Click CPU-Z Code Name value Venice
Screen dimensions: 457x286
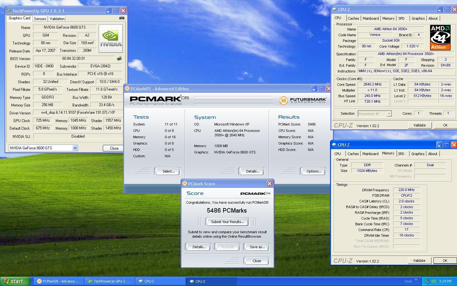(375, 35)
